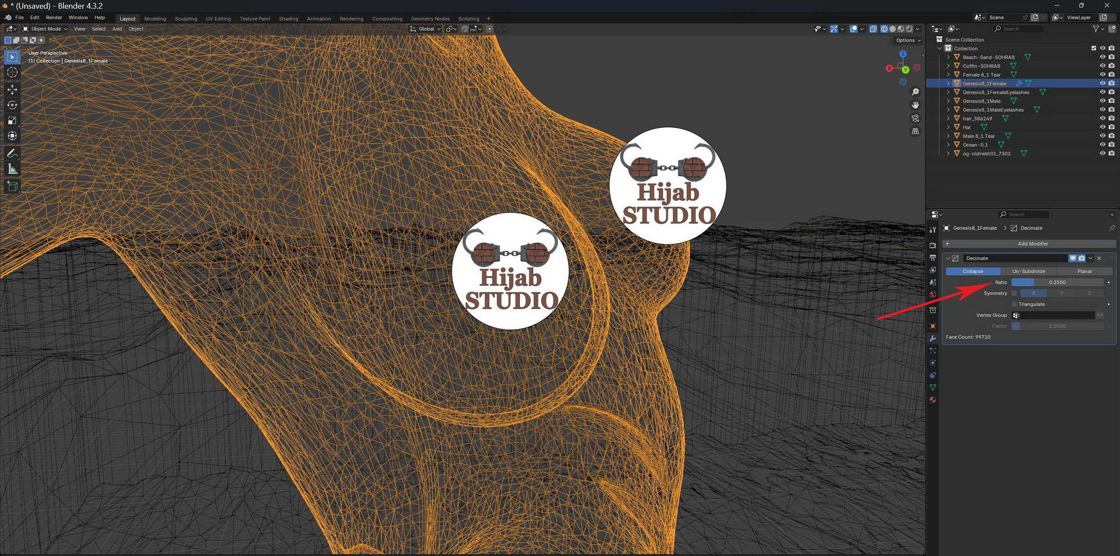Open the Material properties tab
Image resolution: width=1120 pixels, height=556 pixels.
pos(933,400)
